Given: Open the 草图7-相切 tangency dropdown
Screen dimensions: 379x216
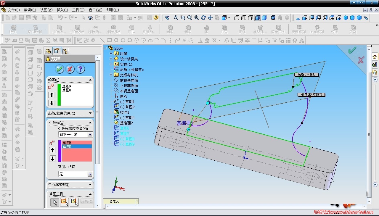Looking at the screenshot, I should (x=90, y=174).
